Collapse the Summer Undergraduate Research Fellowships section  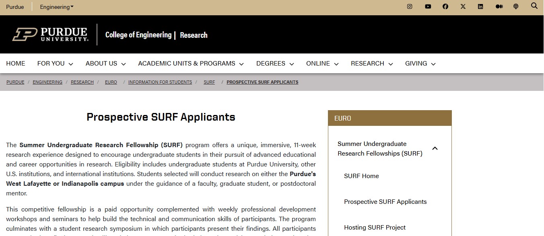click(435, 148)
